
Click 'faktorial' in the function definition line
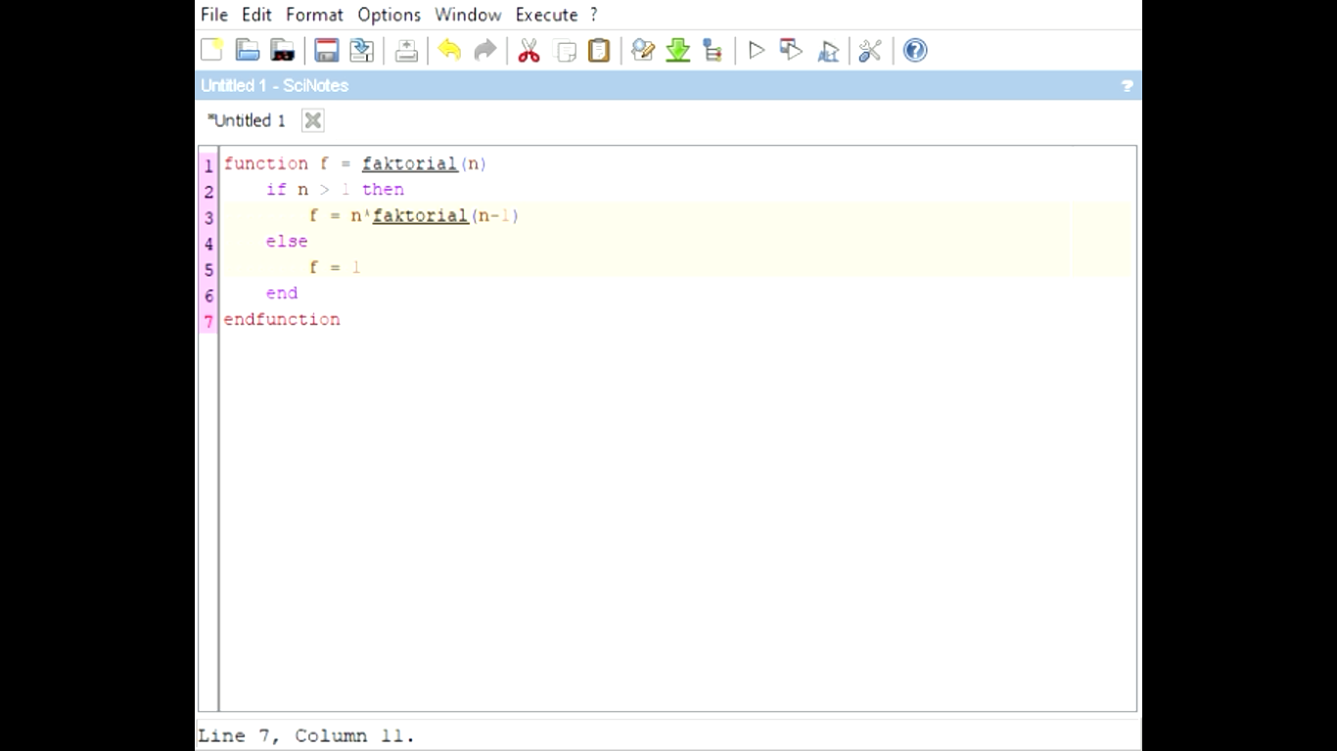pos(409,163)
